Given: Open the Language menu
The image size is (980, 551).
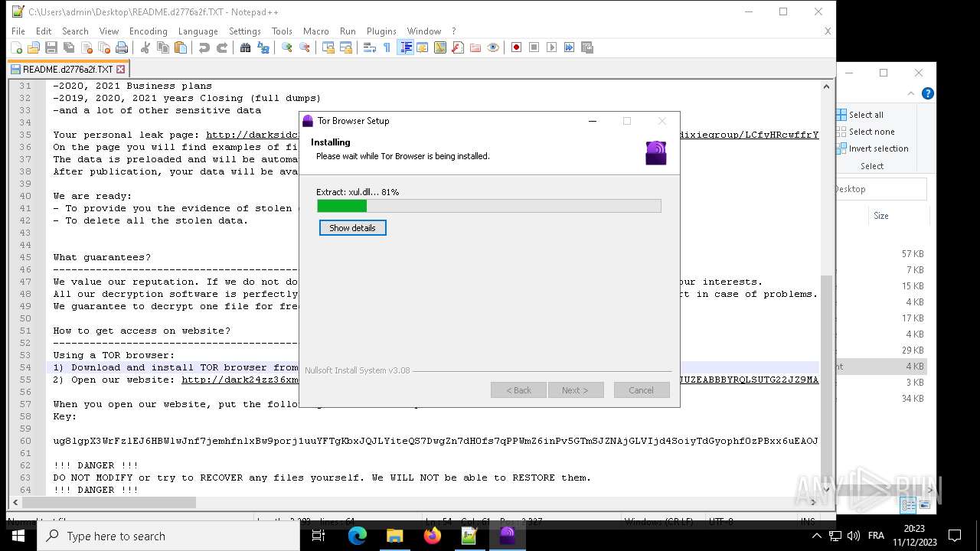Looking at the screenshot, I should 198,31.
